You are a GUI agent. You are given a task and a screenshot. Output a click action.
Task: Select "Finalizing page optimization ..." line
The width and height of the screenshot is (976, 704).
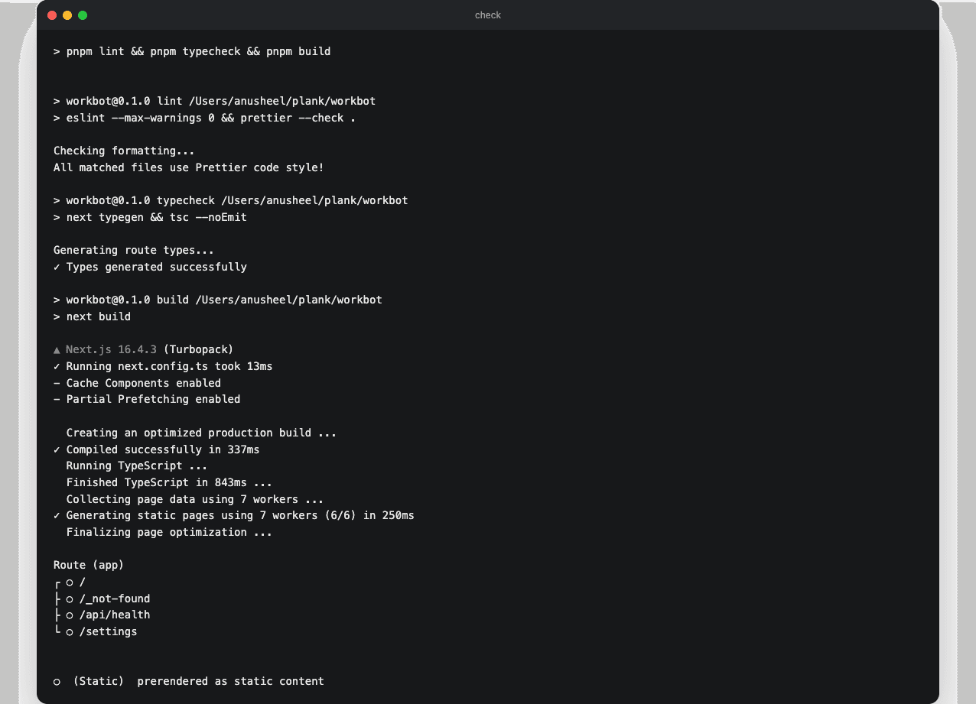[169, 532]
